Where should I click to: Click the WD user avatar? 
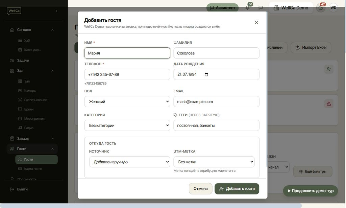(333, 8)
